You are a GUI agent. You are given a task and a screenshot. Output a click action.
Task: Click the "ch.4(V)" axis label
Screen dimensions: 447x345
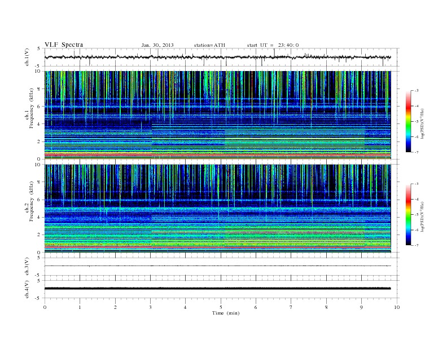tap(27, 289)
